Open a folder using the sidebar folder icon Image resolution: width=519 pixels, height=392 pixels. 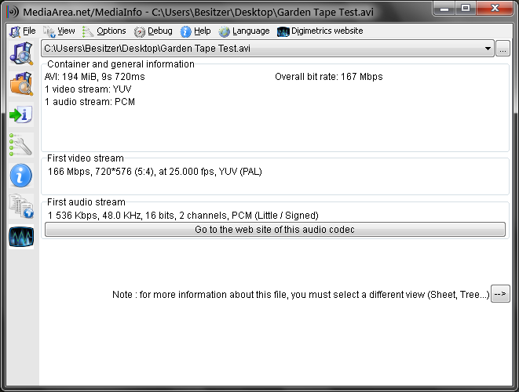[x=21, y=84]
